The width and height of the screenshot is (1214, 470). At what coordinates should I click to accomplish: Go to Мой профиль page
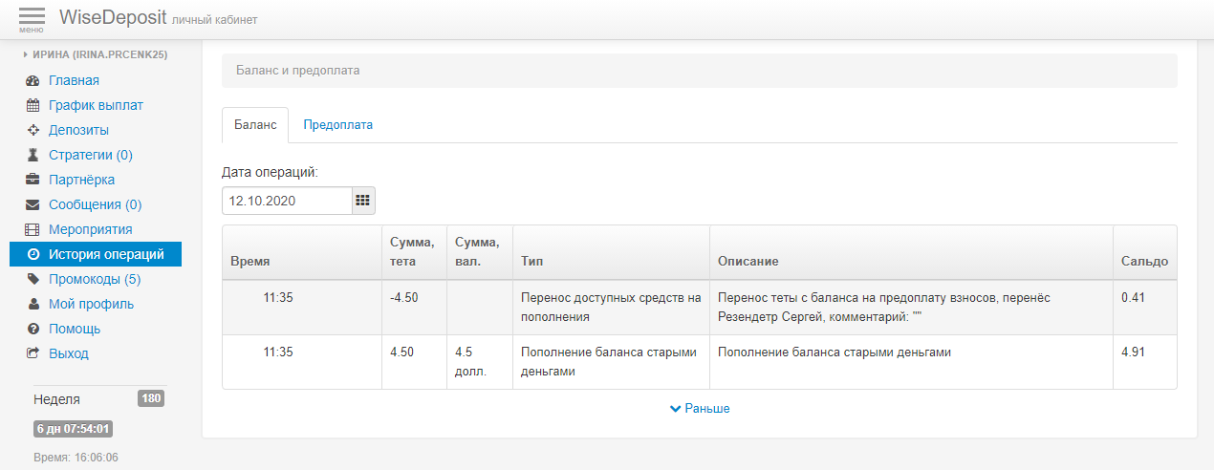(91, 305)
